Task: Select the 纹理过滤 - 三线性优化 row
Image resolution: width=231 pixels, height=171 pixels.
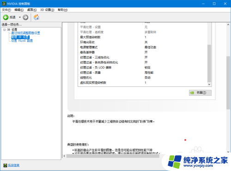Action: coord(143,57)
